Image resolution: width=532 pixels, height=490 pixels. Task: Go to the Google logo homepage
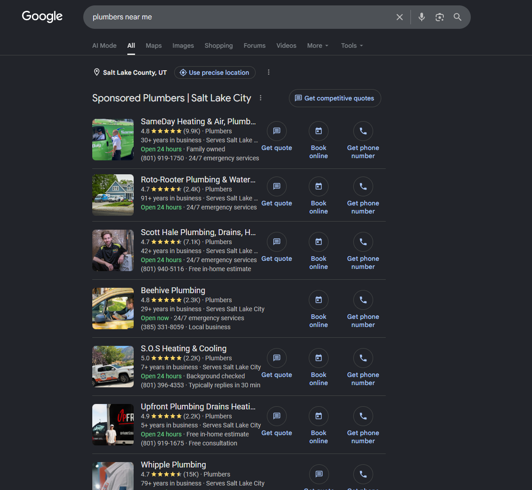(42, 16)
